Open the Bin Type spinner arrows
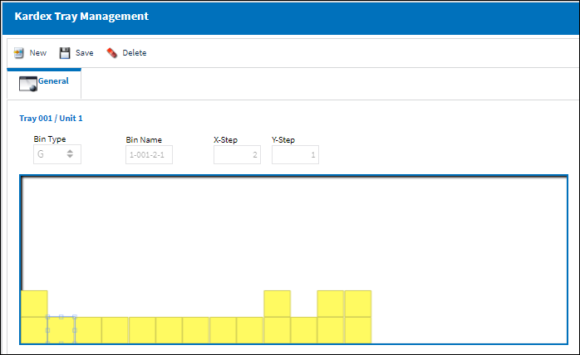 pyautogui.click(x=70, y=153)
